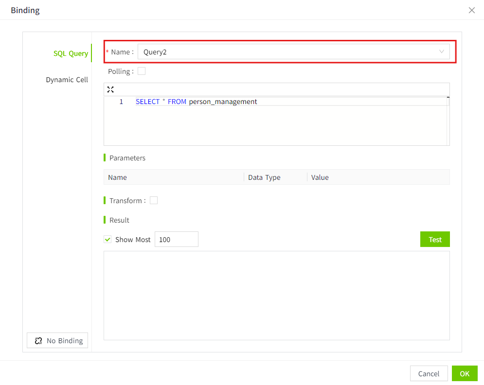
Task: Focus the Show Most 100 input field
Action: pos(176,240)
